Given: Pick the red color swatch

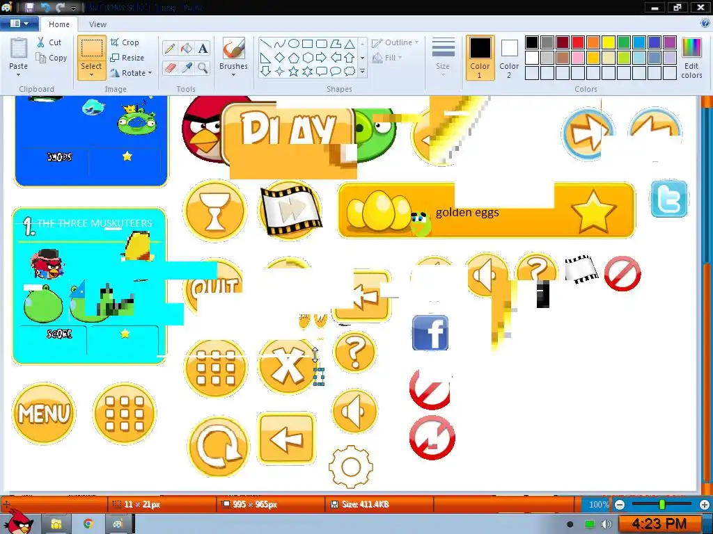Looking at the screenshot, I should click(x=578, y=42).
